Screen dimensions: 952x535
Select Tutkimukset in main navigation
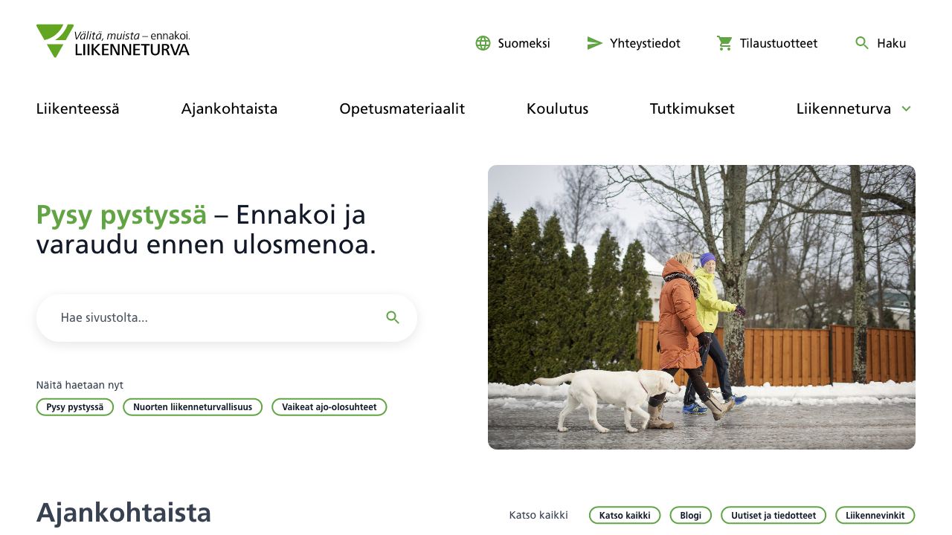[692, 108]
